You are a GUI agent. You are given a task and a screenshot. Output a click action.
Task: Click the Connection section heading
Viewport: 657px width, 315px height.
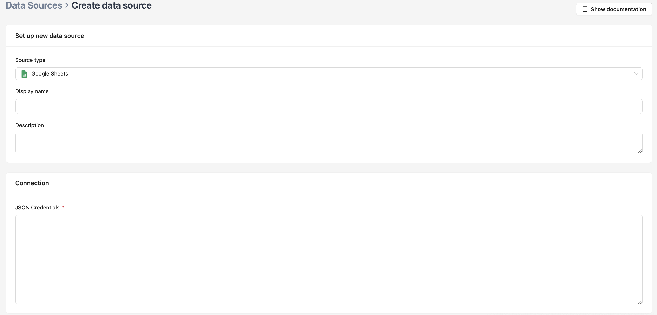[x=32, y=183]
